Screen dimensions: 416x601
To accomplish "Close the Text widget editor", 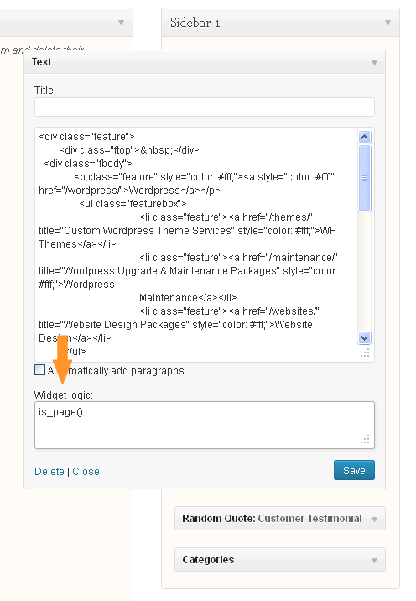I will point(86,472).
